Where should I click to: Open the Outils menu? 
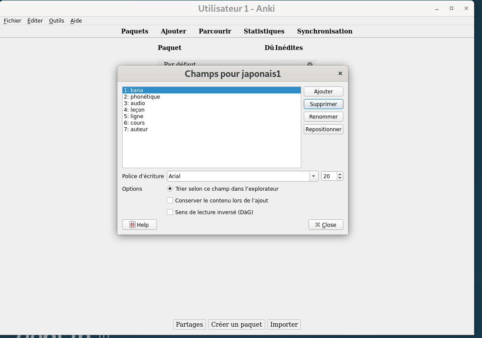pyautogui.click(x=57, y=20)
